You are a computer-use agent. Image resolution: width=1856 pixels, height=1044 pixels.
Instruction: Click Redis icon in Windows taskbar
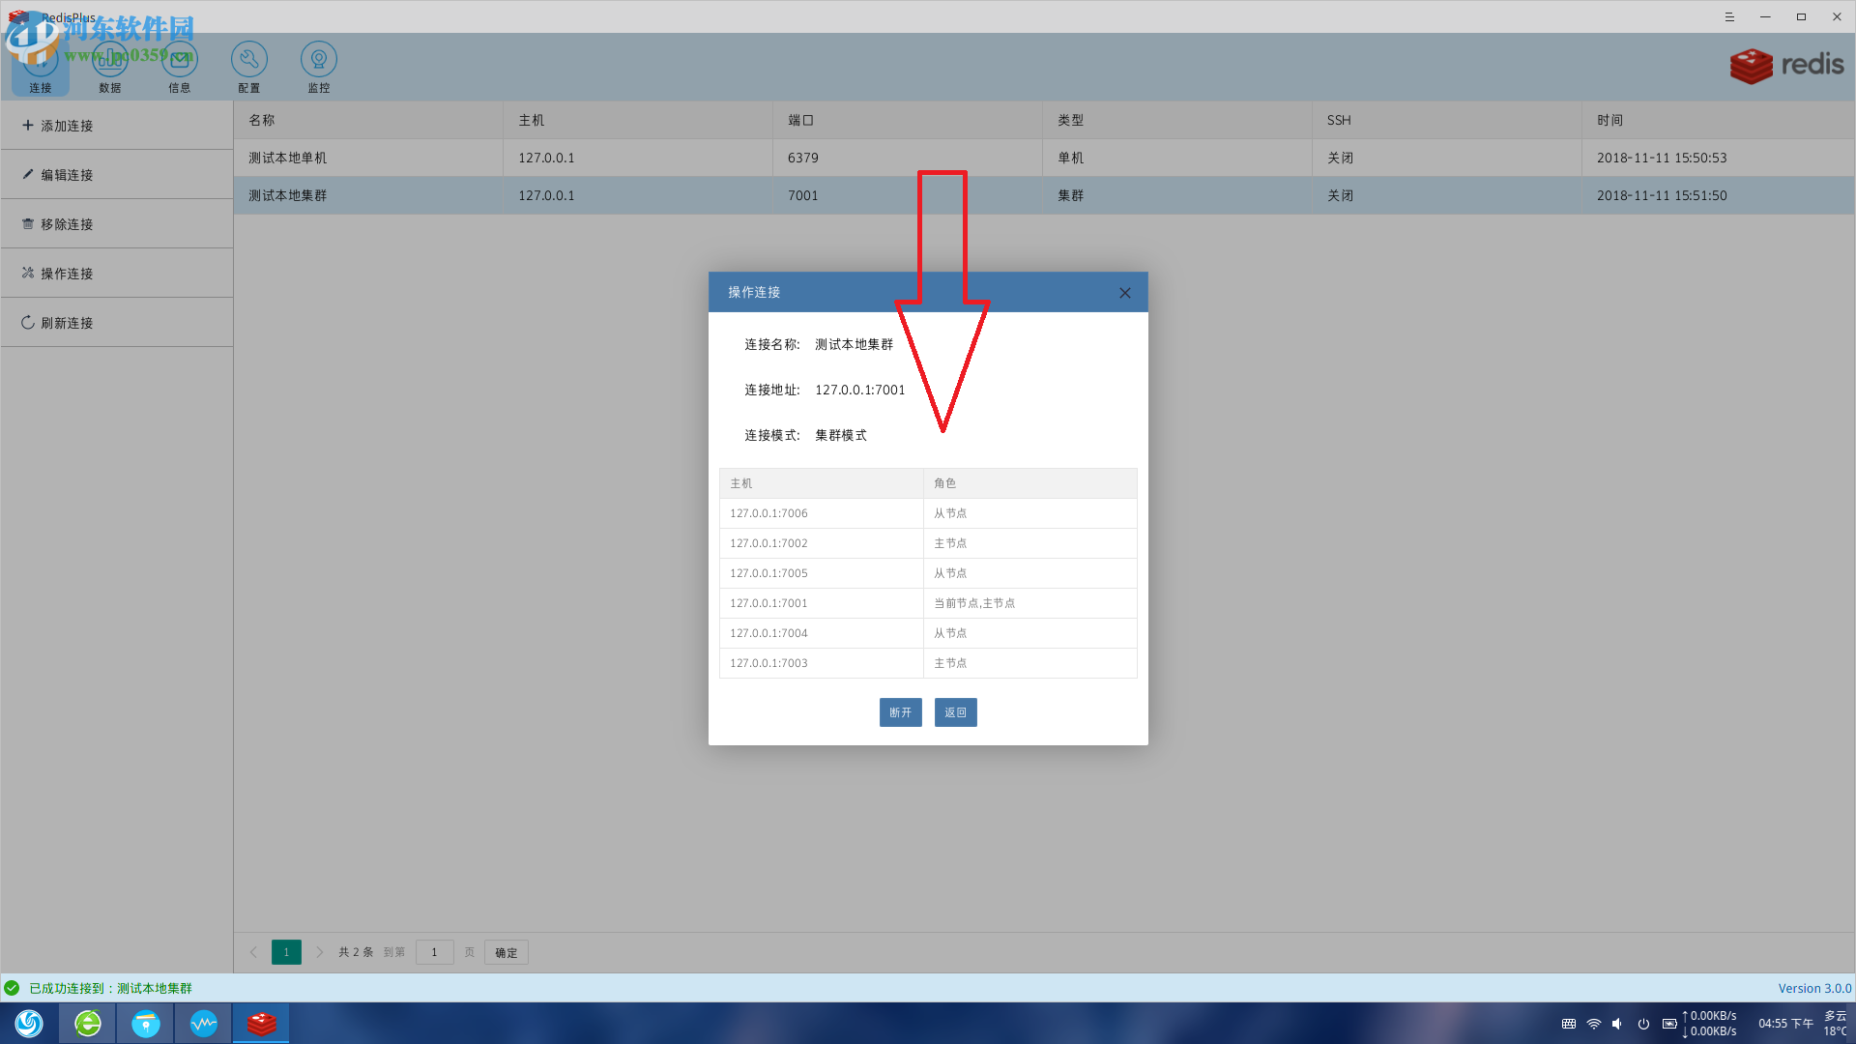260,1023
